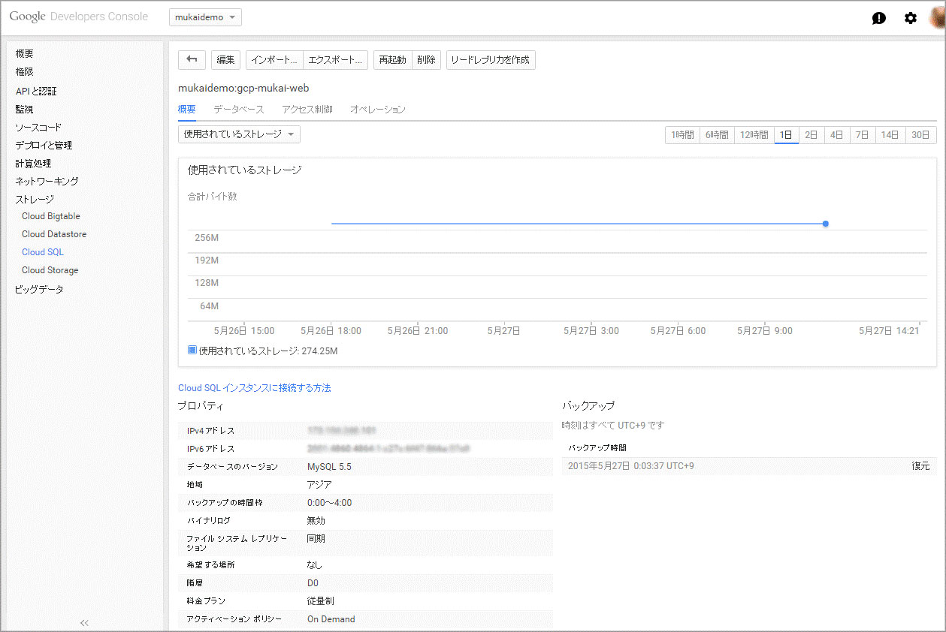This screenshot has height=632, width=946.
Task: Collapse the sidebar with double chevron
Action: [84, 622]
